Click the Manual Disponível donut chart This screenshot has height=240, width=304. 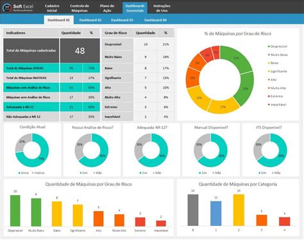(211, 150)
